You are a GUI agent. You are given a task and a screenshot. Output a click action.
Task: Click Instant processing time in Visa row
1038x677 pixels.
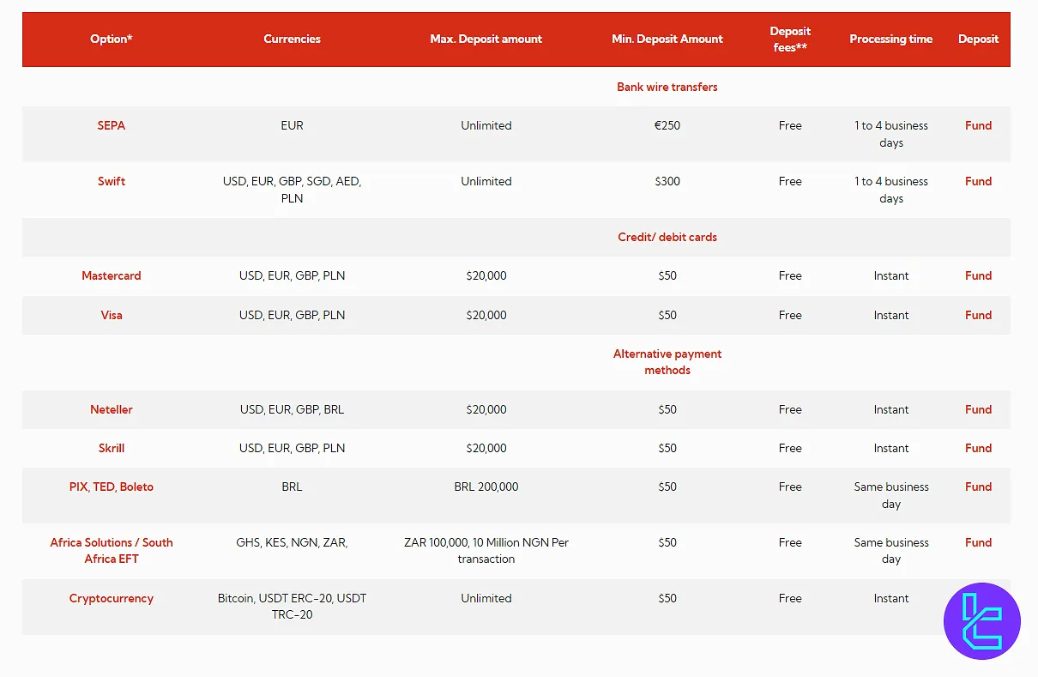(x=891, y=315)
